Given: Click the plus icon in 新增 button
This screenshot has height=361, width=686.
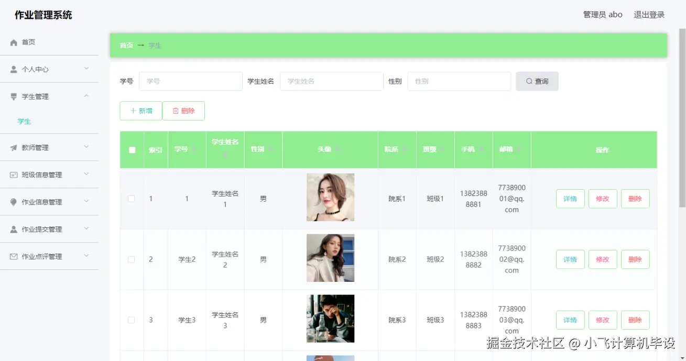Looking at the screenshot, I should tap(133, 111).
